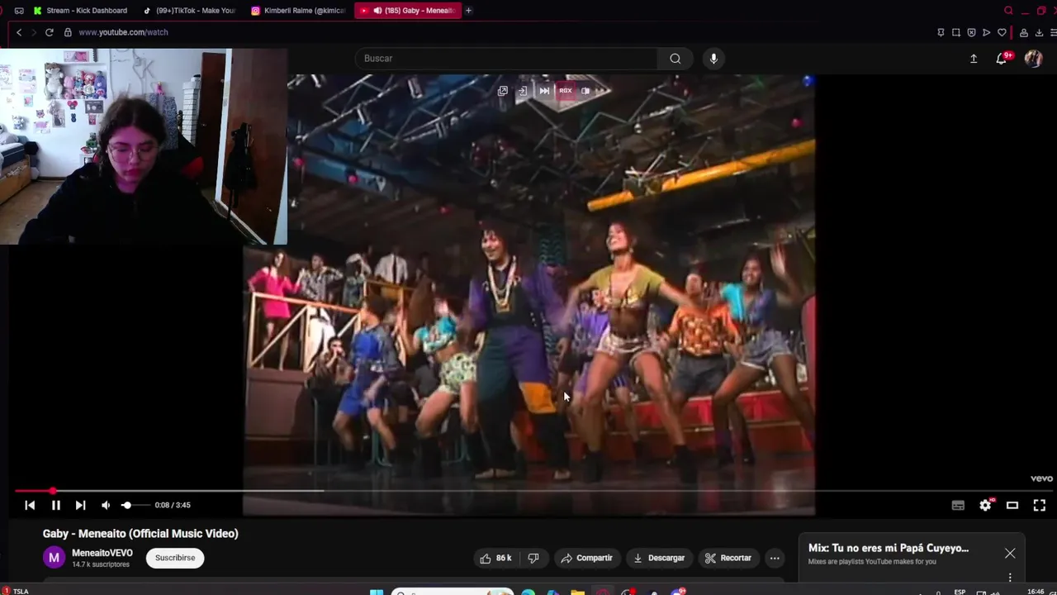
Task: Mute the video using the speaker icon
Action: pyautogui.click(x=106, y=505)
